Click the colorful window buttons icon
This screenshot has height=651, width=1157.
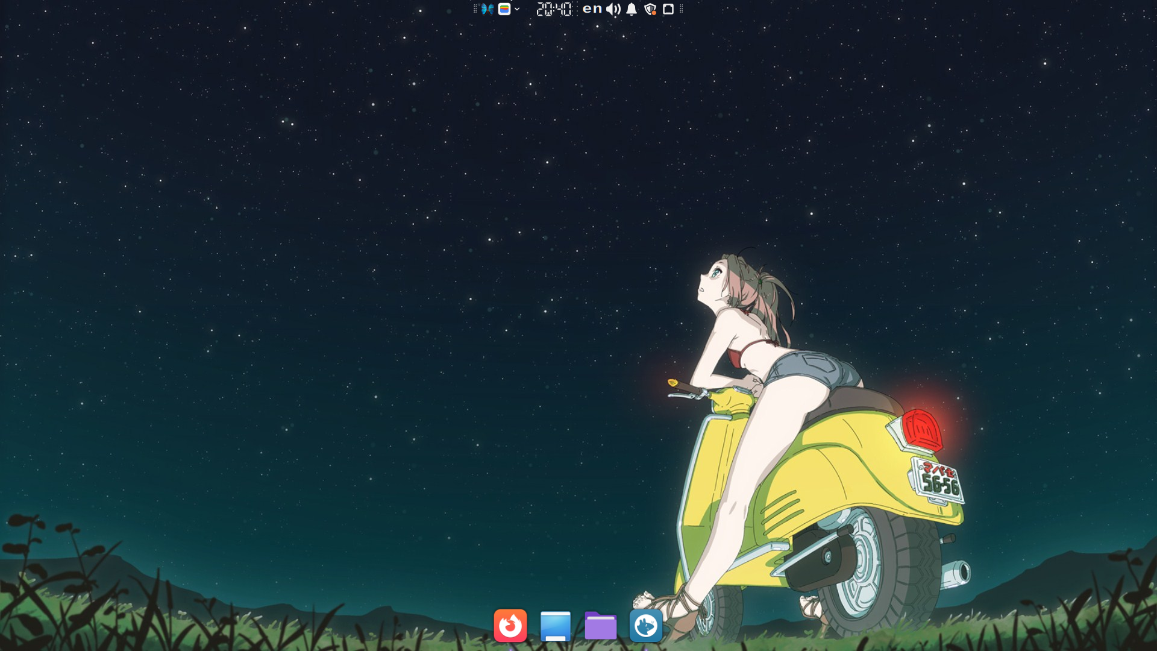click(504, 9)
